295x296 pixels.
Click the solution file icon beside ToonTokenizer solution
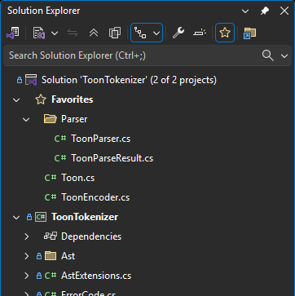31,80
